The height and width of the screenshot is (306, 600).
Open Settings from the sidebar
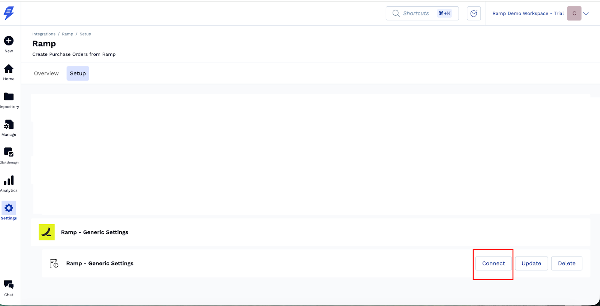pyautogui.click(x=9, y=211)
